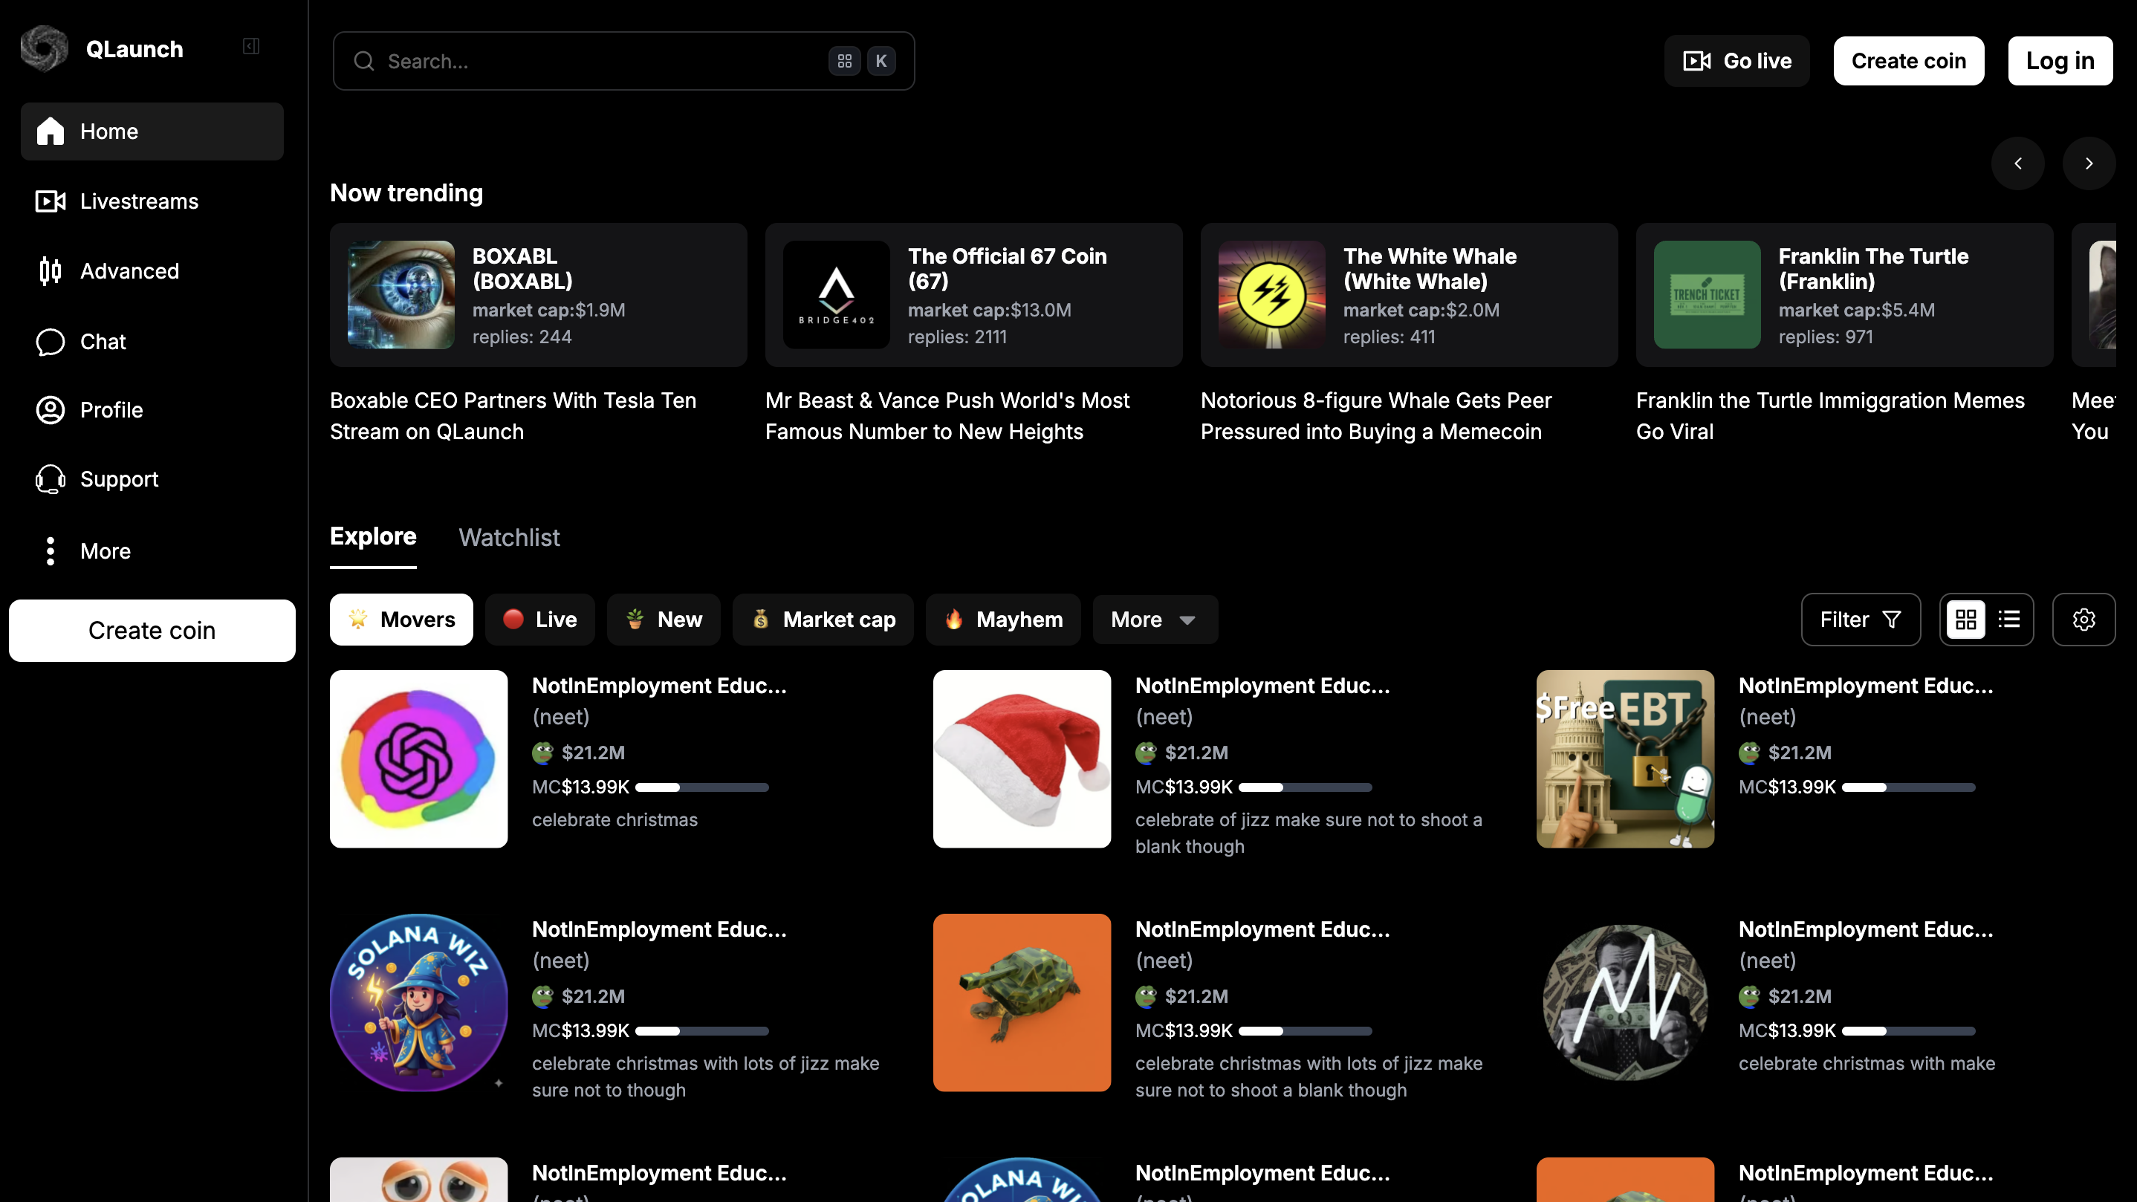Open the Filter options panel

pos(1860,620)
